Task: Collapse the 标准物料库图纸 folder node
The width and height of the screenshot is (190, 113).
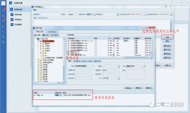Action: (37, 41)
